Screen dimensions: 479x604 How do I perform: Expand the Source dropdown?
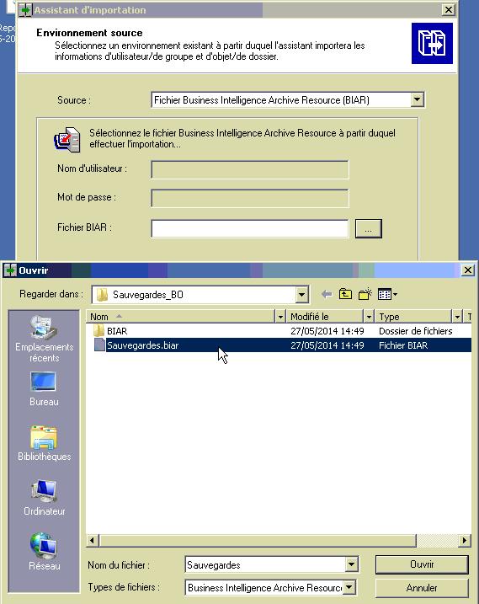(417, 99)
